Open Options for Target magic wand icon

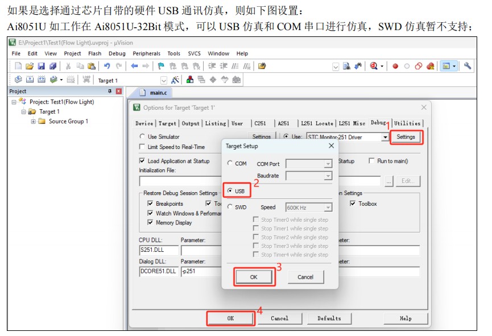[175, 80]
